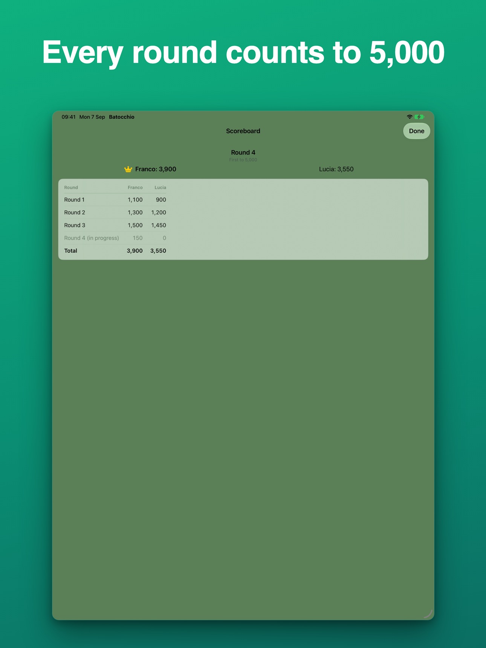This screenshot has height=648, width=486.
Task: Select the Round 4 heading
Action: pyautogui.click(x=243, y=152)
